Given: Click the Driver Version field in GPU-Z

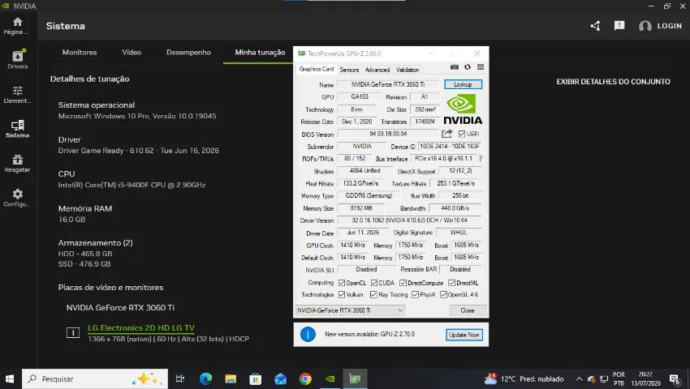Looking at the screenshot, I should [x=409, y=220].
